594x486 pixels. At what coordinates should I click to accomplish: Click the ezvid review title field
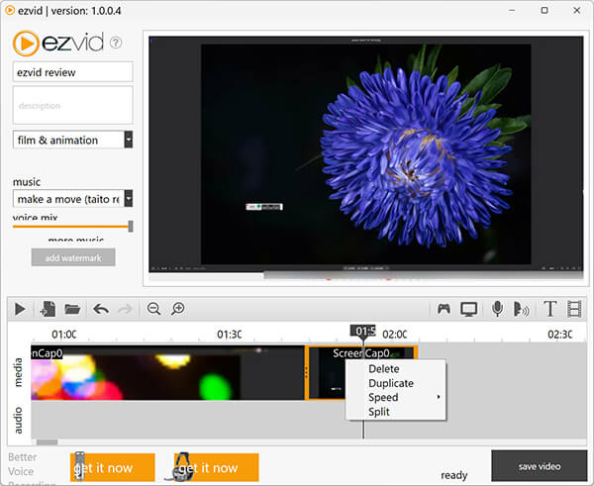[x=72, y=72]
